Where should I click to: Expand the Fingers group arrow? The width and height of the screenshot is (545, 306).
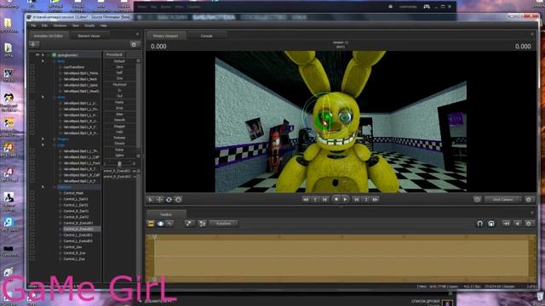(x=43, y=139)
